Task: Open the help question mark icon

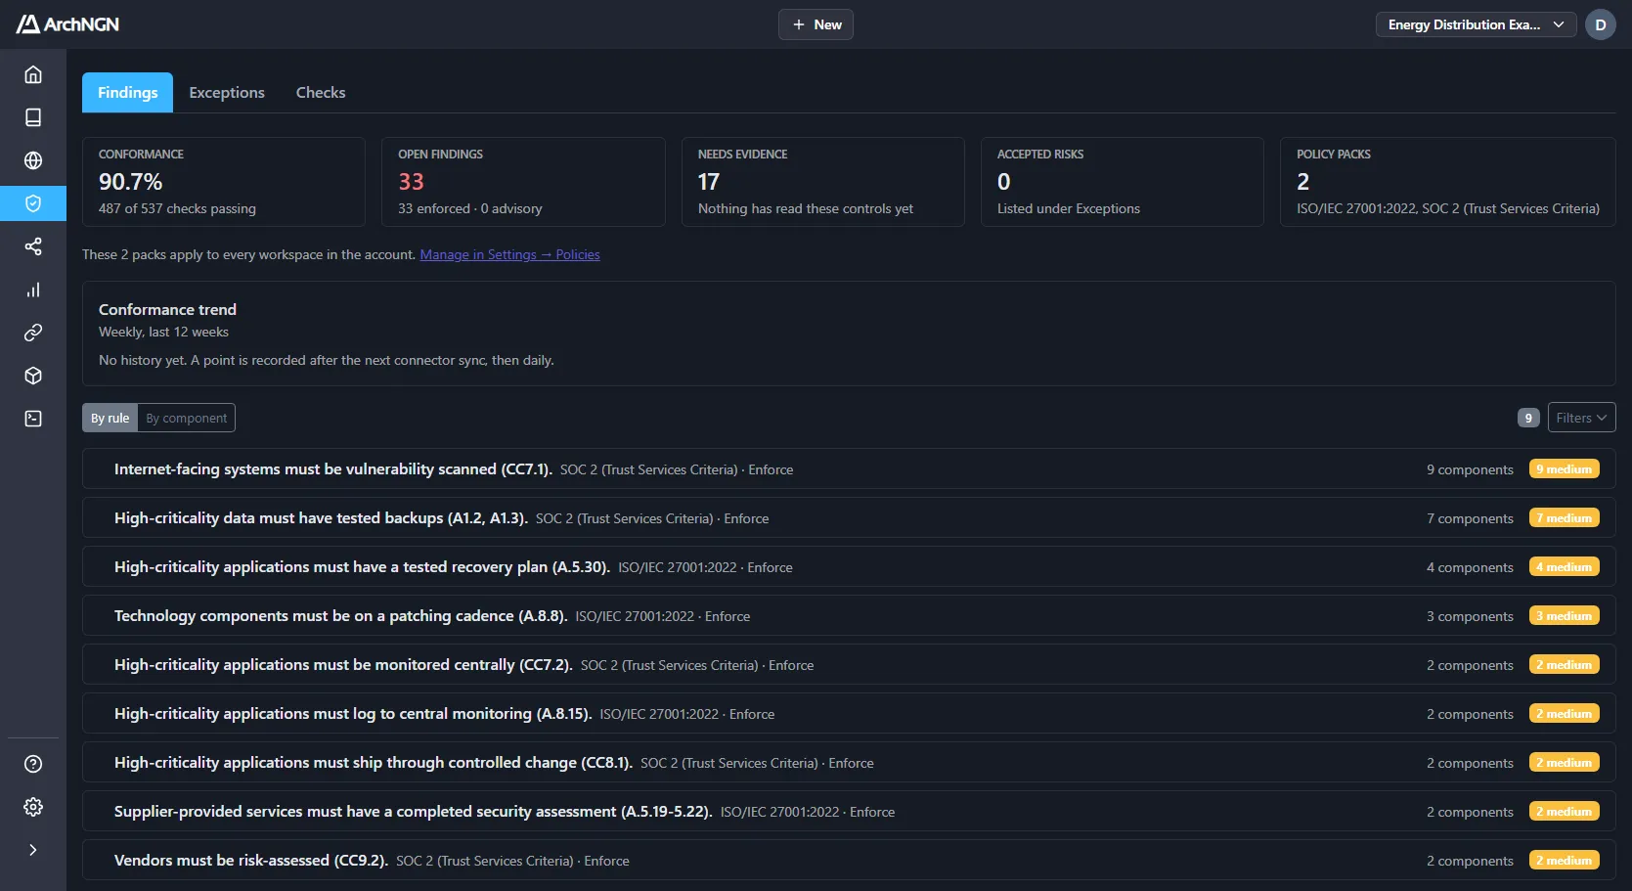Action: 33,764
